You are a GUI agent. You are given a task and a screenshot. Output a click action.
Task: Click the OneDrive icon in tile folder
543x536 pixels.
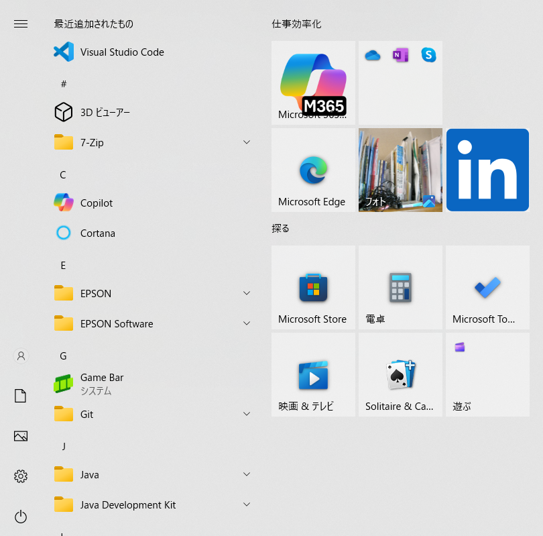pos(373,55)
